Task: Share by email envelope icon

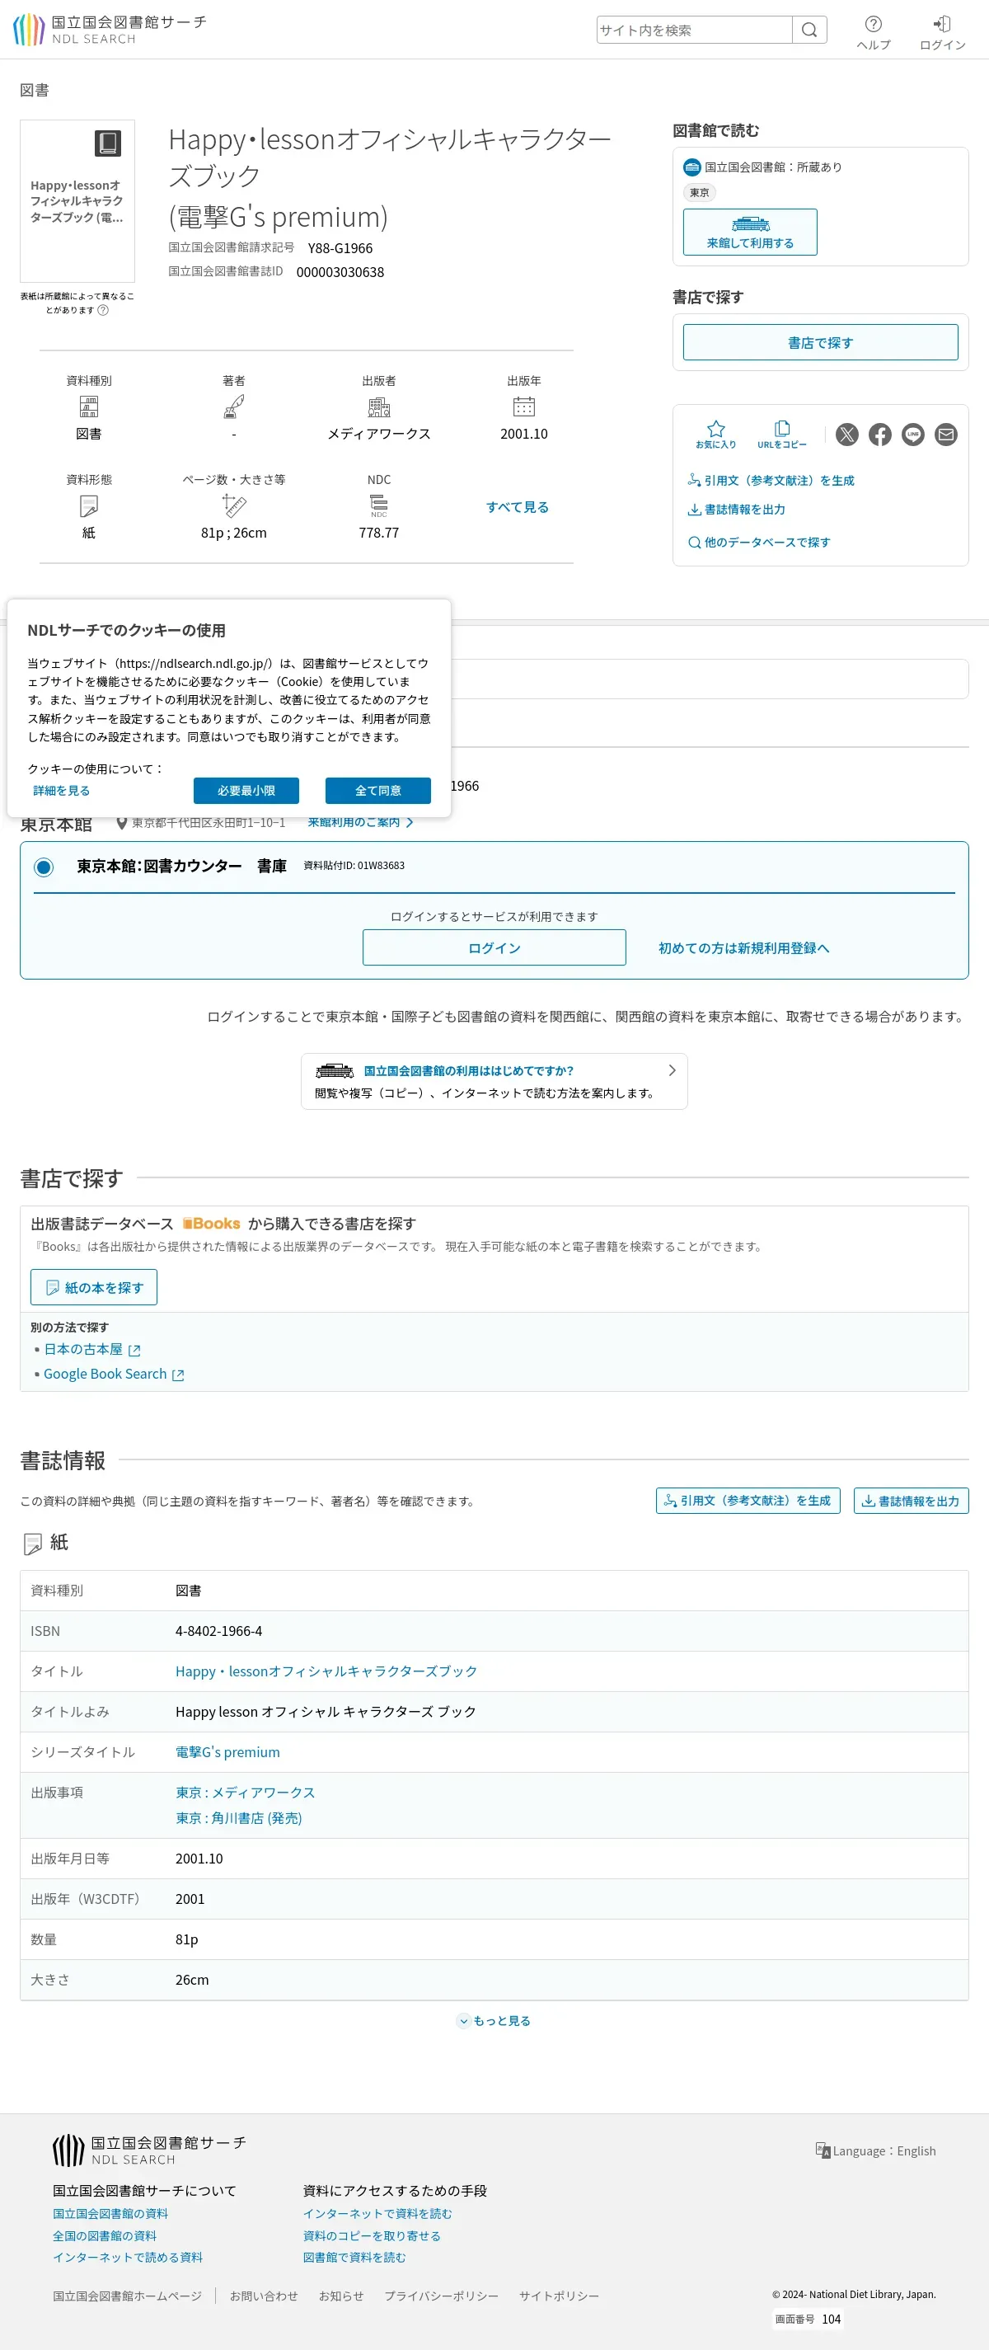Action: [946, 435]
